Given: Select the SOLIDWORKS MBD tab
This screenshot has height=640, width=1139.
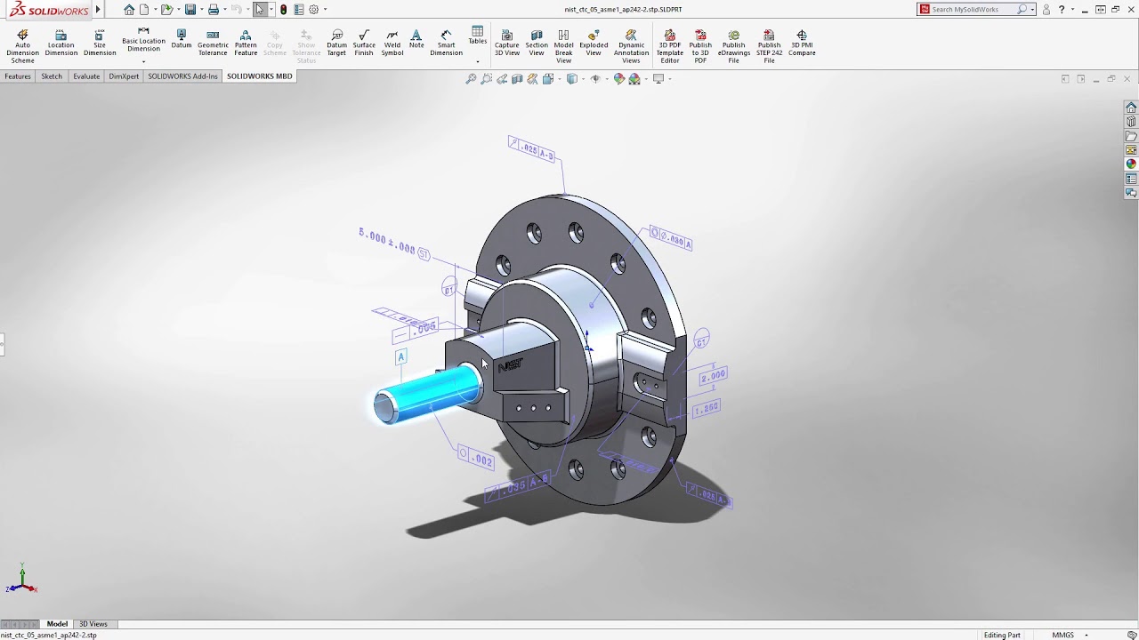Looking at the screenshot, I should coord(259,76).
